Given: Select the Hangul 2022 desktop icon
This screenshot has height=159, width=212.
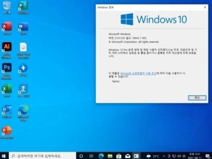Looking at the screenshot, I should [23, 89].
